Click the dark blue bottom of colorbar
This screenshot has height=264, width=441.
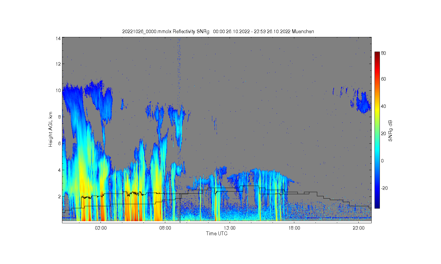click(x=377, y=206)
